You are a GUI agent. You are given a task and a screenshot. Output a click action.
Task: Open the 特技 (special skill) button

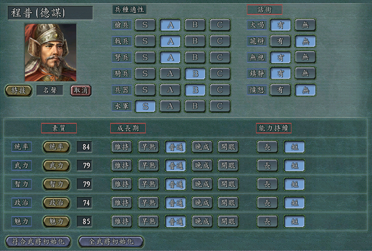19,90
